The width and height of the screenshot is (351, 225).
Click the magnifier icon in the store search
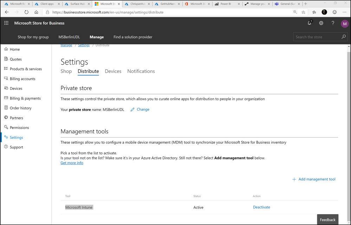pyautogui.click(x=343, y=37)
